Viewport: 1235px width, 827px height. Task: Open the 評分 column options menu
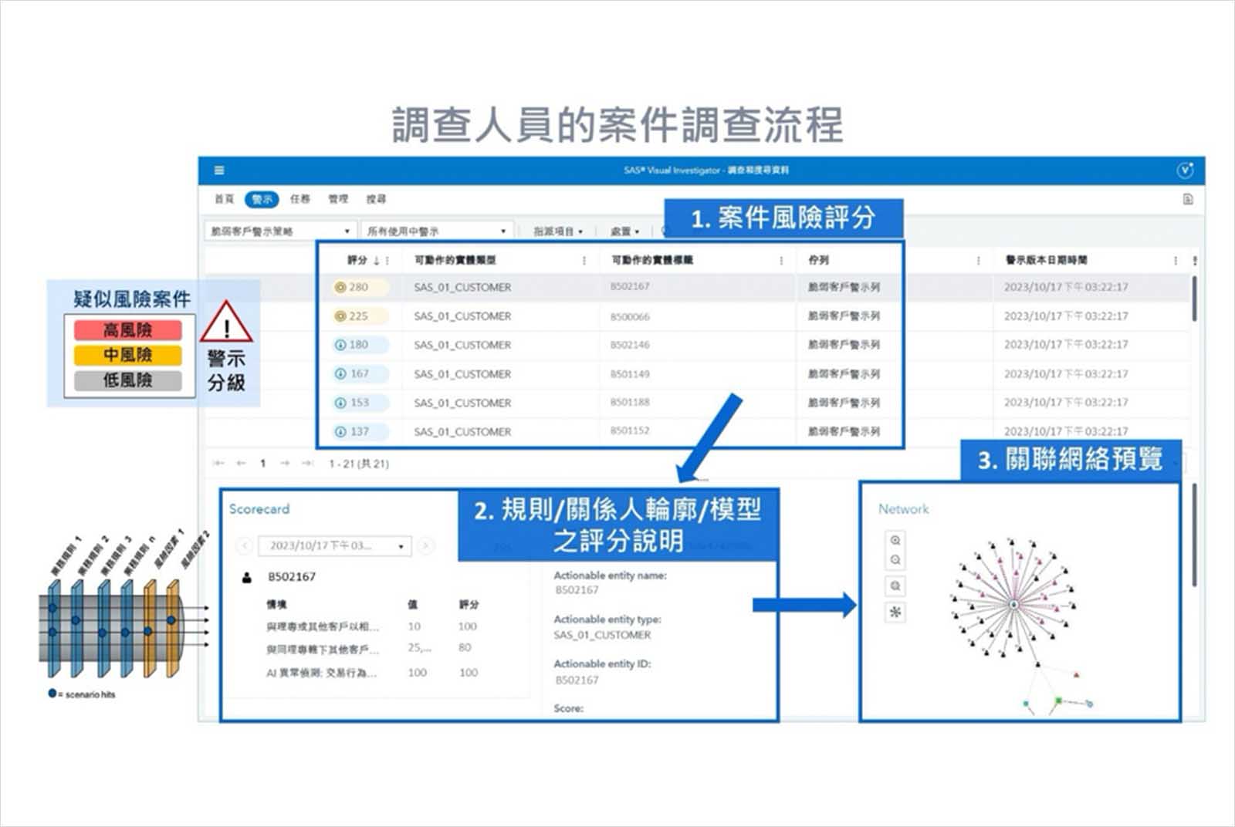pos(387,261)
